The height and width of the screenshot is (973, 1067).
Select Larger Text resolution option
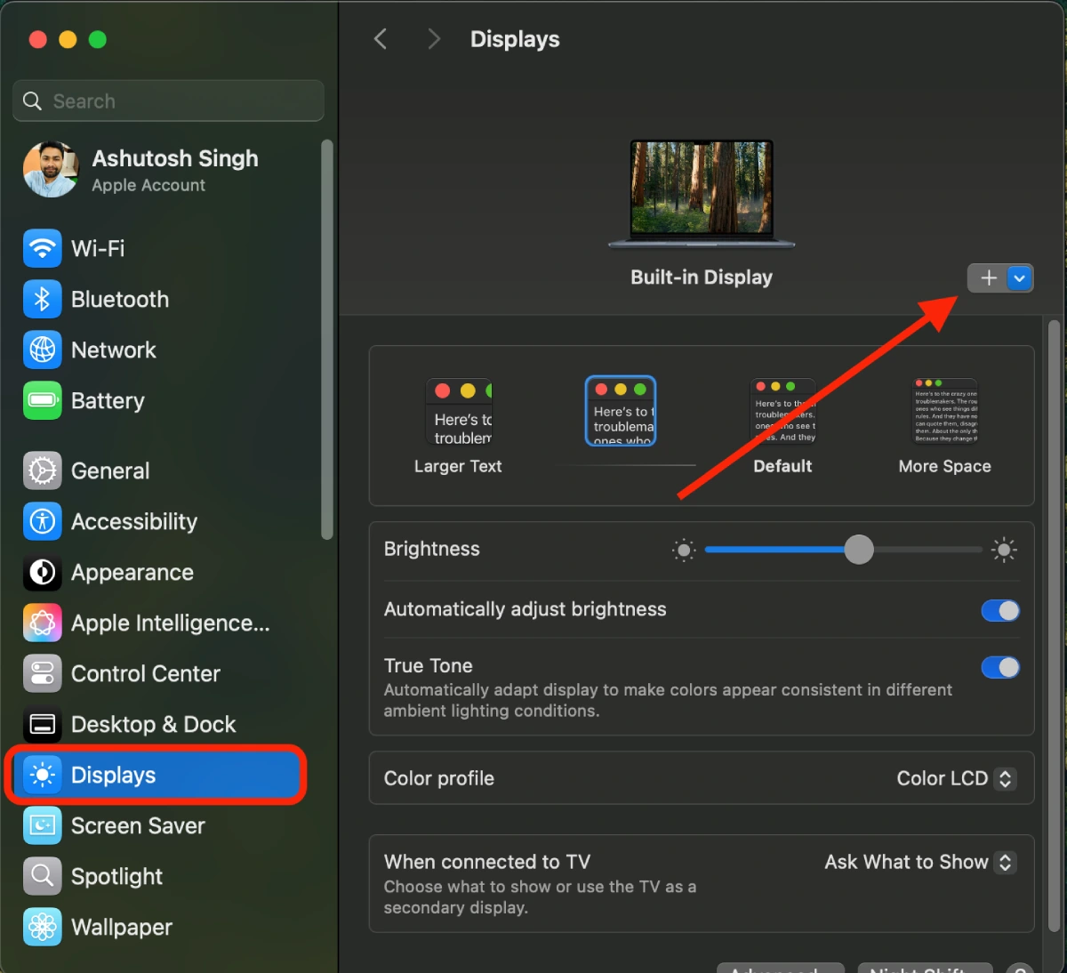[459, 427]
